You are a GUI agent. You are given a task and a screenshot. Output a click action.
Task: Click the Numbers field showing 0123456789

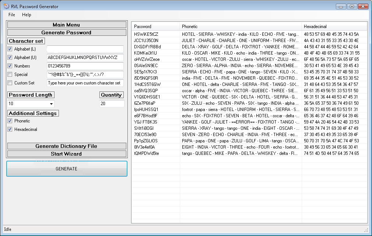[x=85, y=66]
